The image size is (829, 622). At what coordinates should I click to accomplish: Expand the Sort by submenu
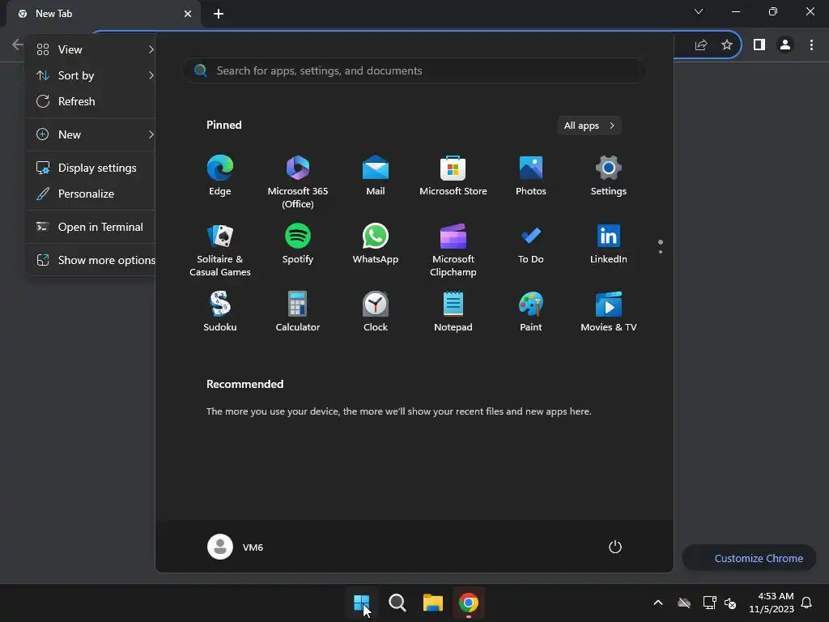[91, 75]
